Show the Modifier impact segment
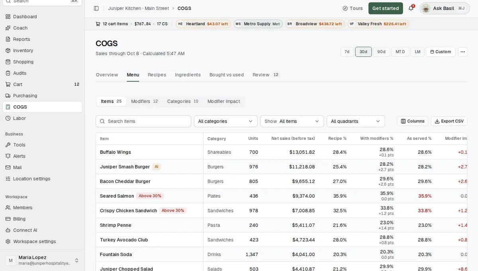The height and width of the screenshot is (271, 478). [224, 101]
